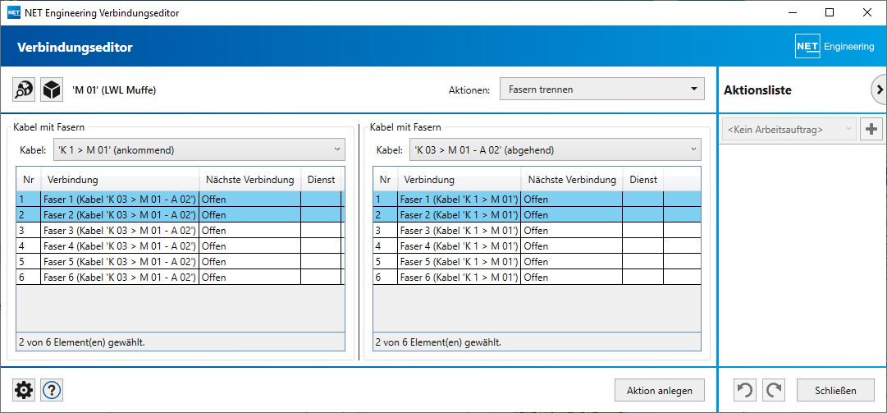
Task: Select left row 'Faser 3 (Kabel 'K 03 > M 01 - A 02')'
Action: tap(180, 231)
